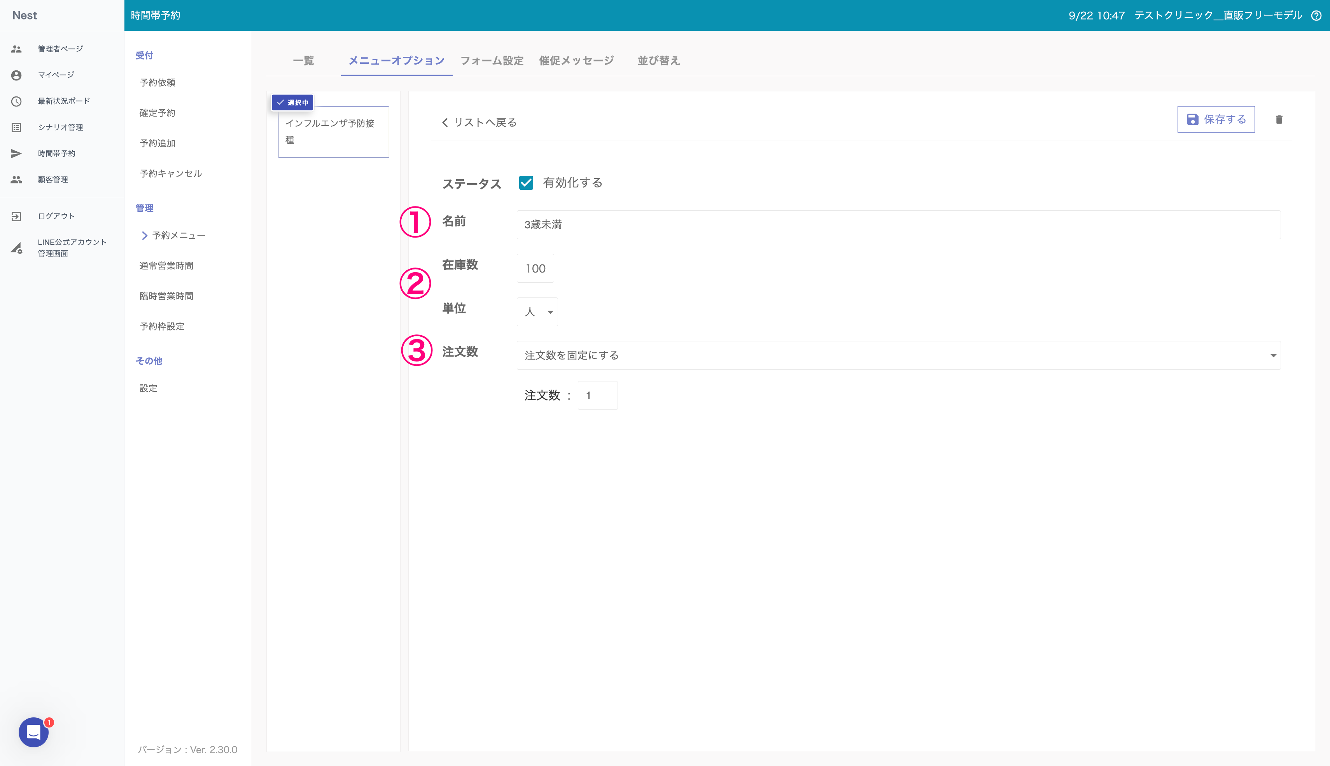Click the 時間帯予約 paper plane icon
Screen dimensions: 1330x766
16,154
